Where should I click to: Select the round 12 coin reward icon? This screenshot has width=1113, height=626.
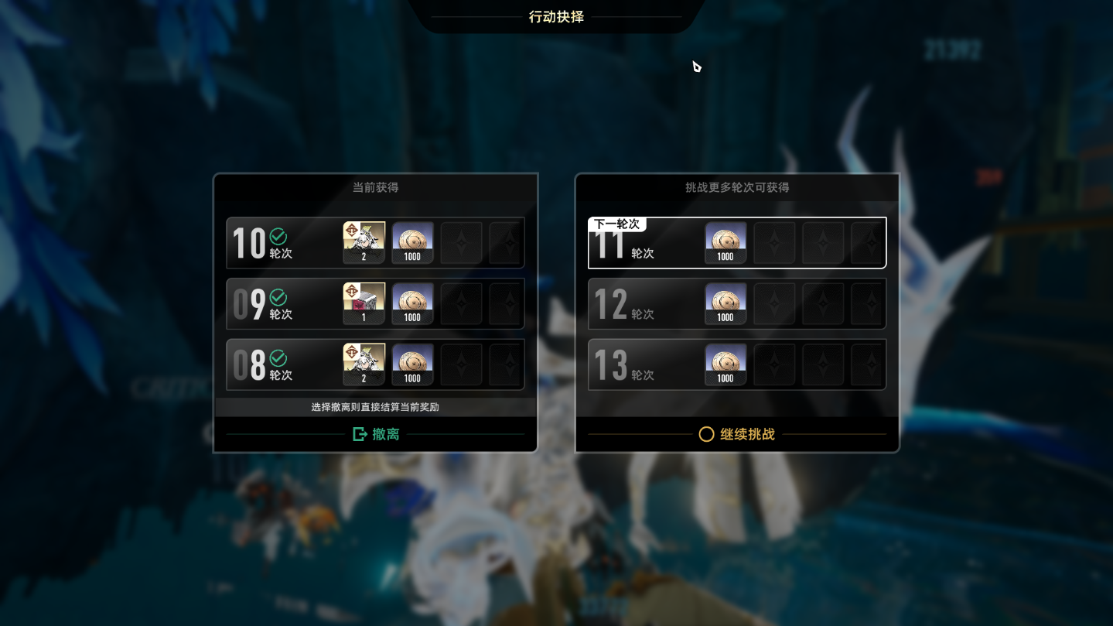(x=725, y=303)
